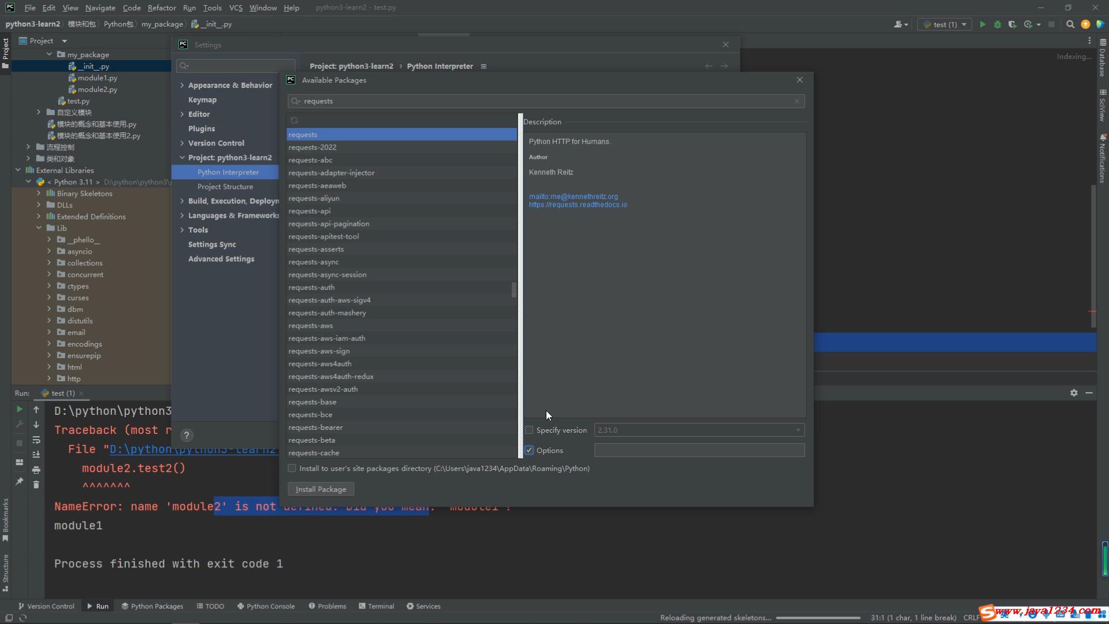The height and width of the screenshot is (624, 1109).
Task: Open the VCS menu
Action: pyautogui.click(x=236, y=8)
